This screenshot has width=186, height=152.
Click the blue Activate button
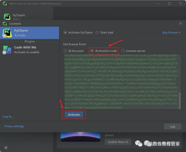point(74,115)
